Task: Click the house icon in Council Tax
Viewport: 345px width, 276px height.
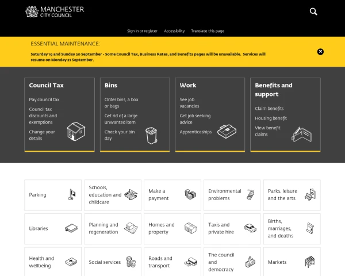Action: pyautogui.click(x=76, y=132)
